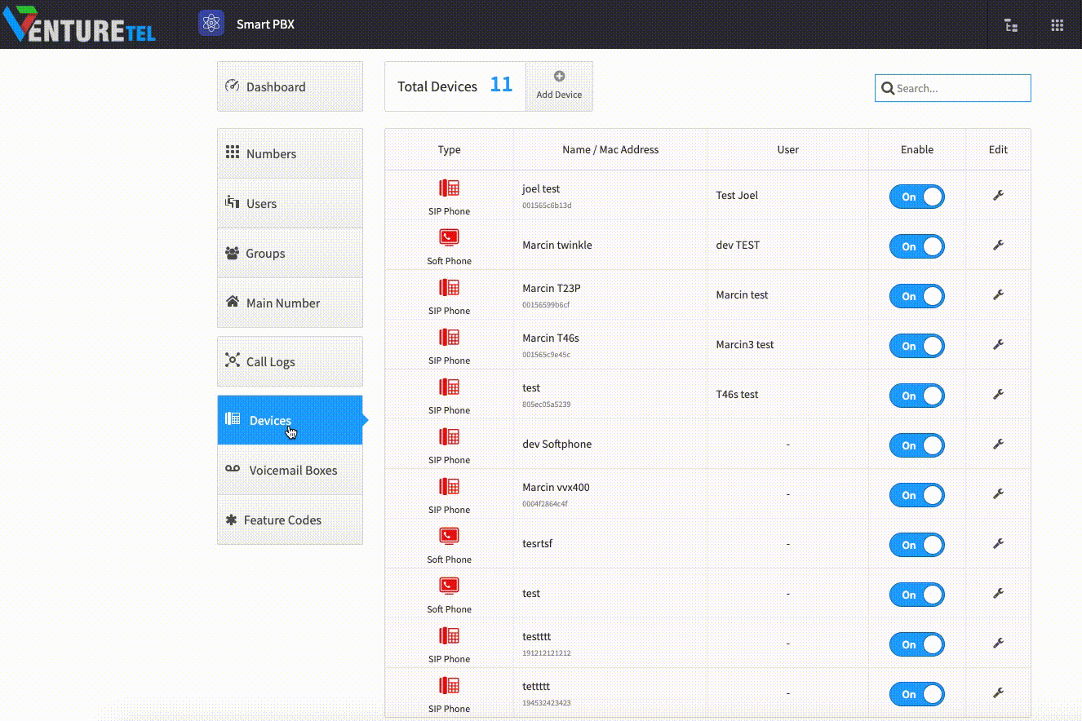
Task: Click Soft Phone icon for tesrtsf device
Action: coord(449,537)
